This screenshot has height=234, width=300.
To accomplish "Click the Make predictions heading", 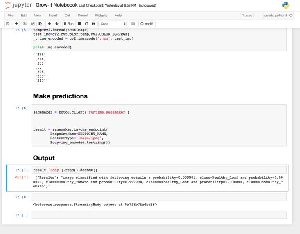I will [60, 96].
